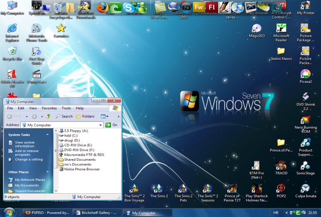
Task: Select the hdd (C:) drive
Action: (x=68, y=135)
